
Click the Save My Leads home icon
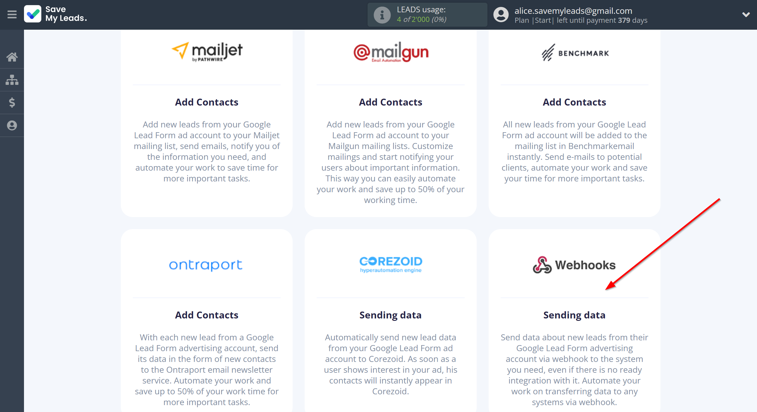[x=12, y=57]
